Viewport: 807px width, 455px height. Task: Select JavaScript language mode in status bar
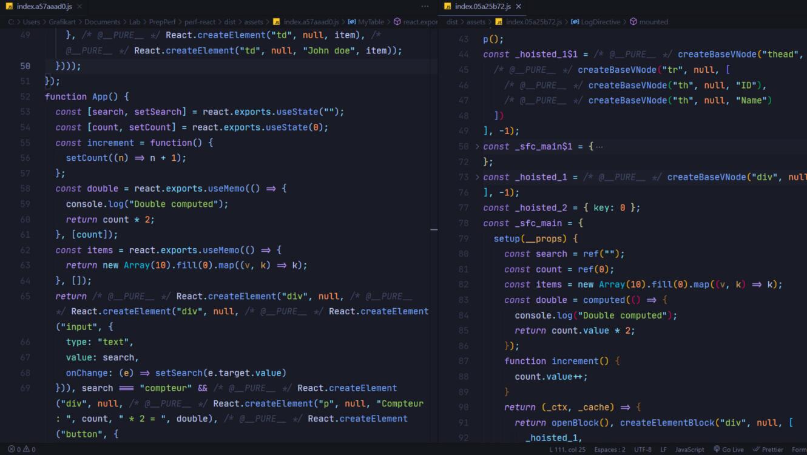689,450
